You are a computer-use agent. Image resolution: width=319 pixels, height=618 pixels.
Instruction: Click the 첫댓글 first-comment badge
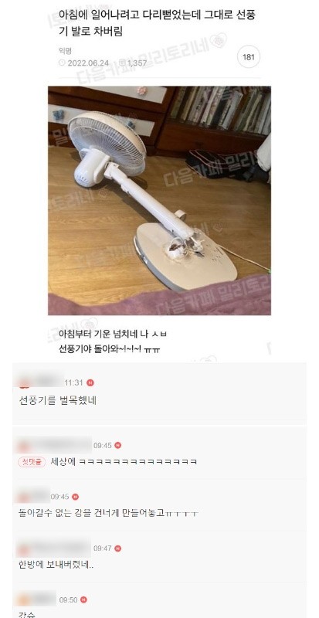click(x=32, y=461)
